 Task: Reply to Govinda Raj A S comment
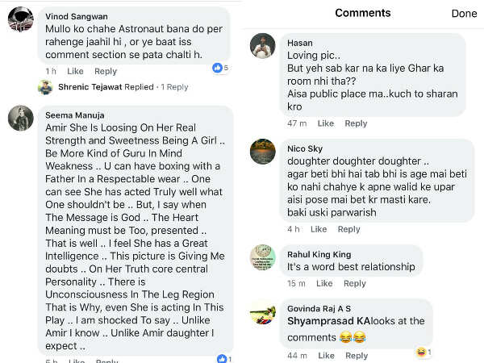(356, 356)
